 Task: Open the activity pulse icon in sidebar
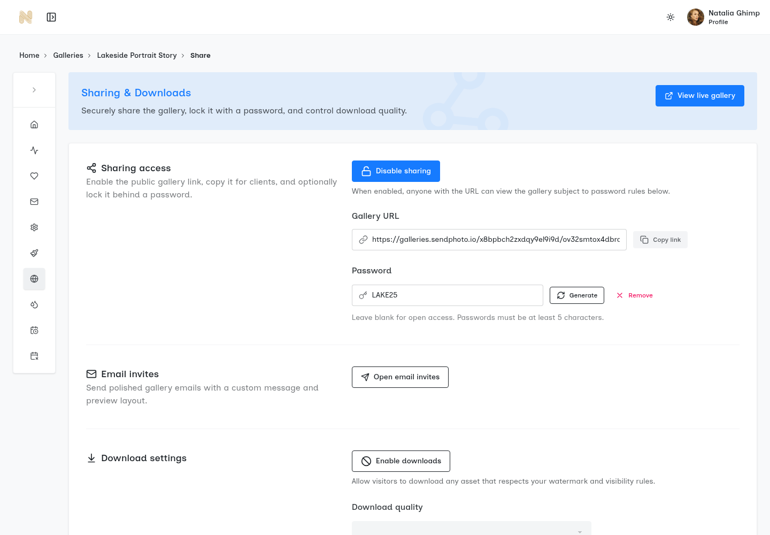tap(34, 150)
